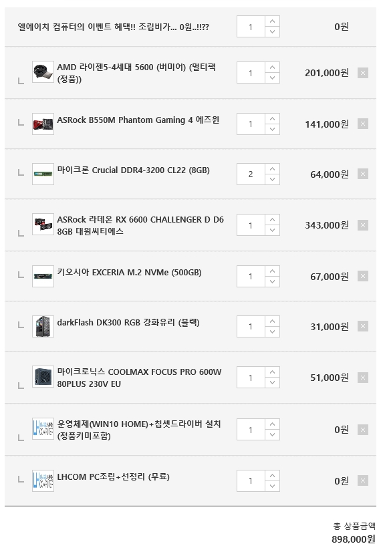Delete the darkFlash DK300 case row

(x=362, y=326)
